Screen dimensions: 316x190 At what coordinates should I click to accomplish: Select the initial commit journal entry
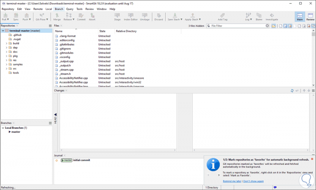pos(81,160)
